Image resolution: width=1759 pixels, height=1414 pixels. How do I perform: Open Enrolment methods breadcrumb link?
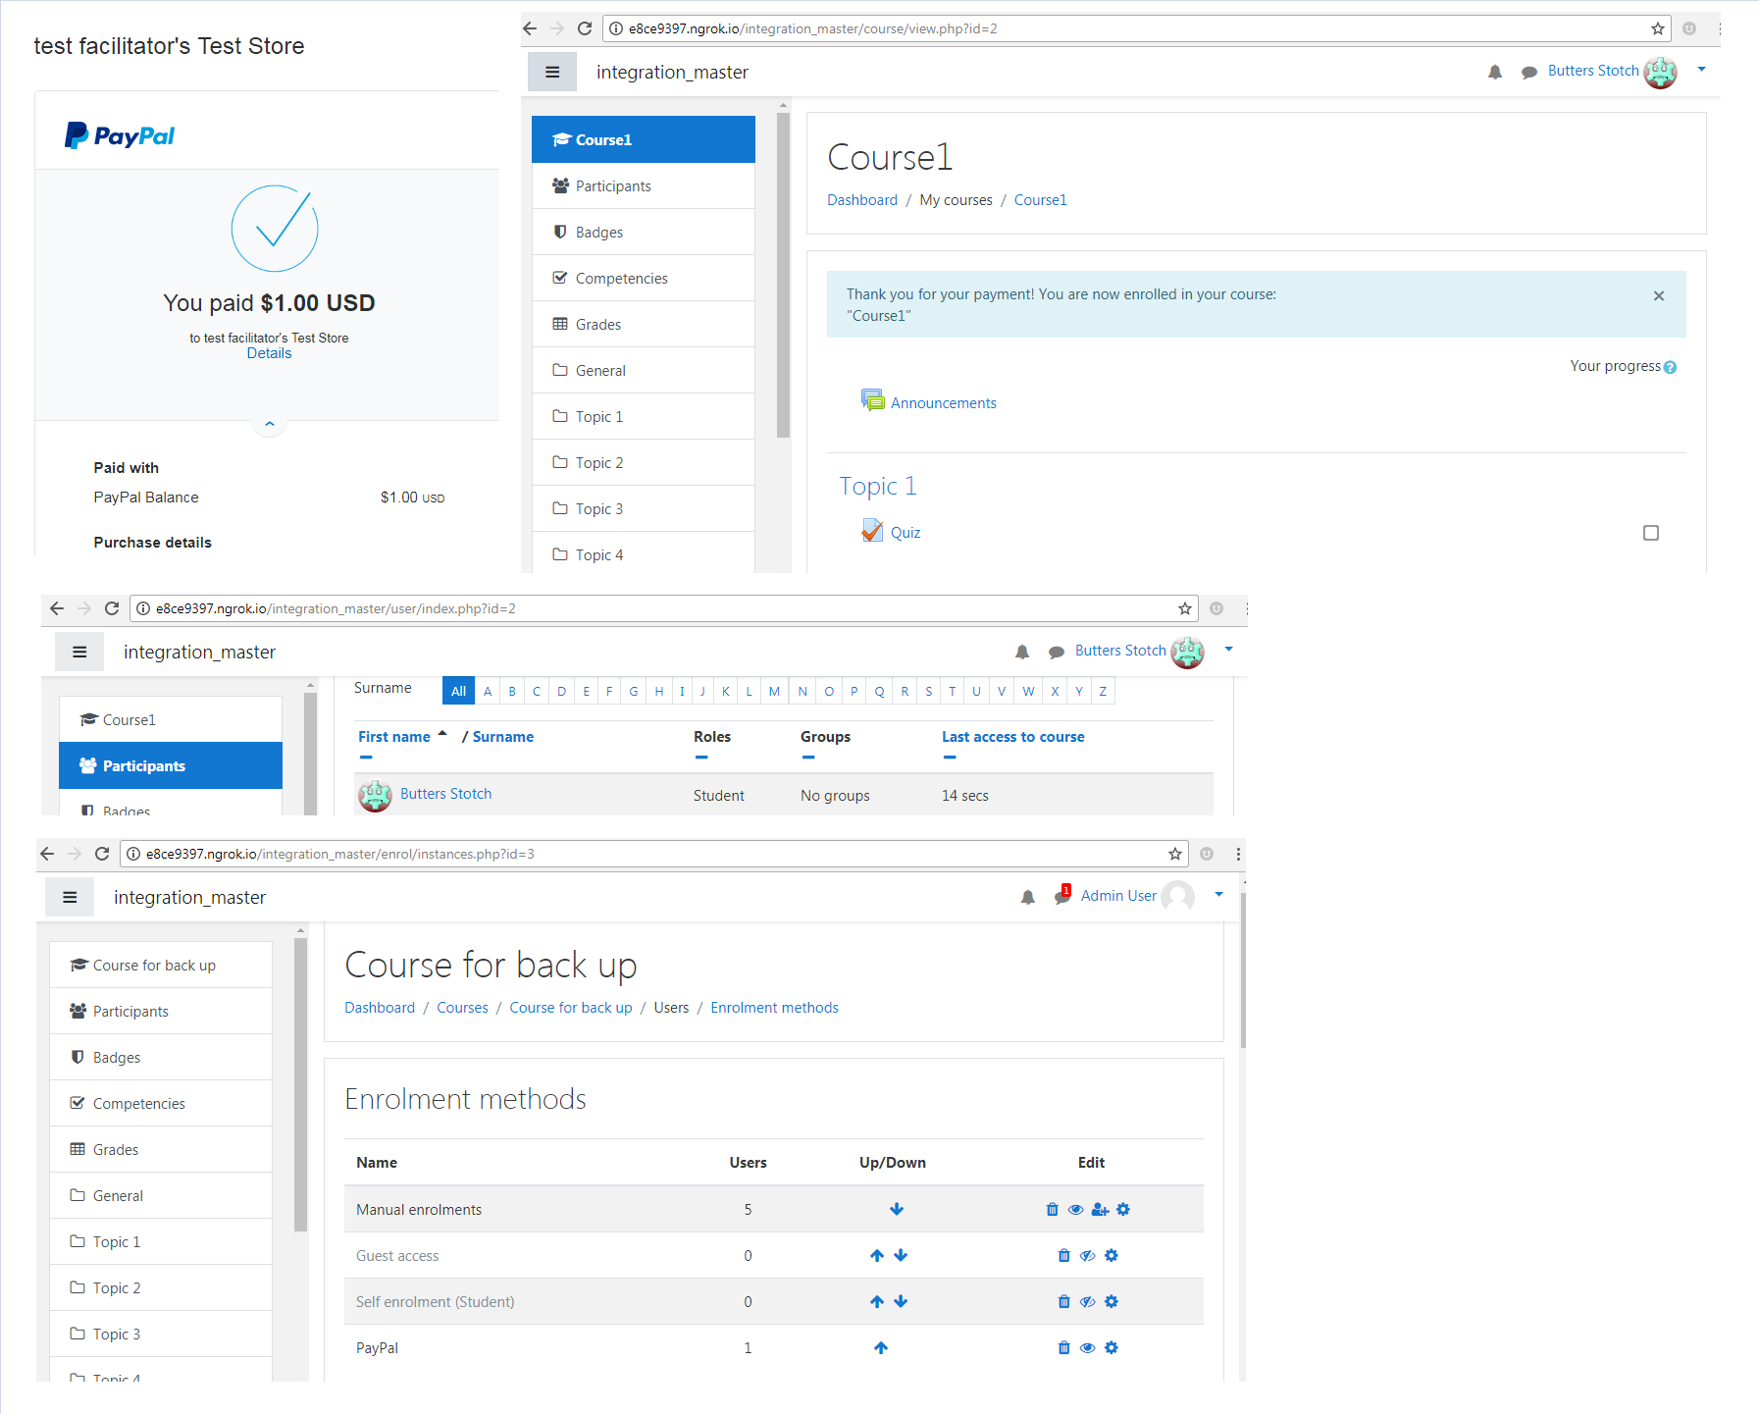774,1008
